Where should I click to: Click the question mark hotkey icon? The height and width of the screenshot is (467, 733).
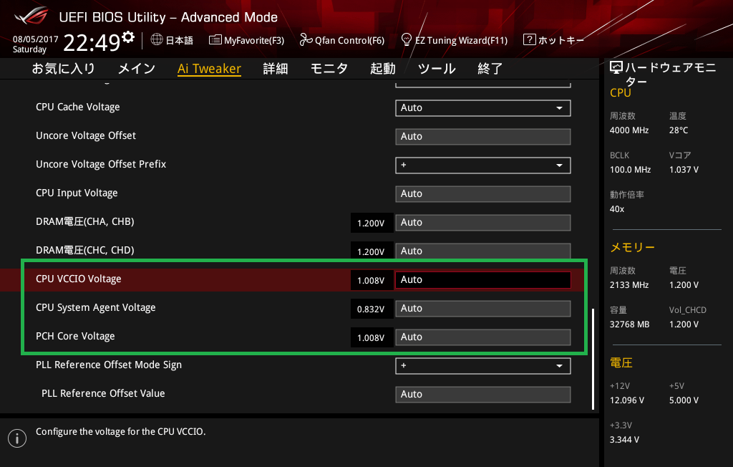point(529,39)
